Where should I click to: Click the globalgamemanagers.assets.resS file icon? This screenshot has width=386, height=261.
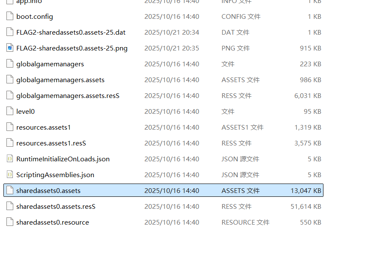coord(10,95)
